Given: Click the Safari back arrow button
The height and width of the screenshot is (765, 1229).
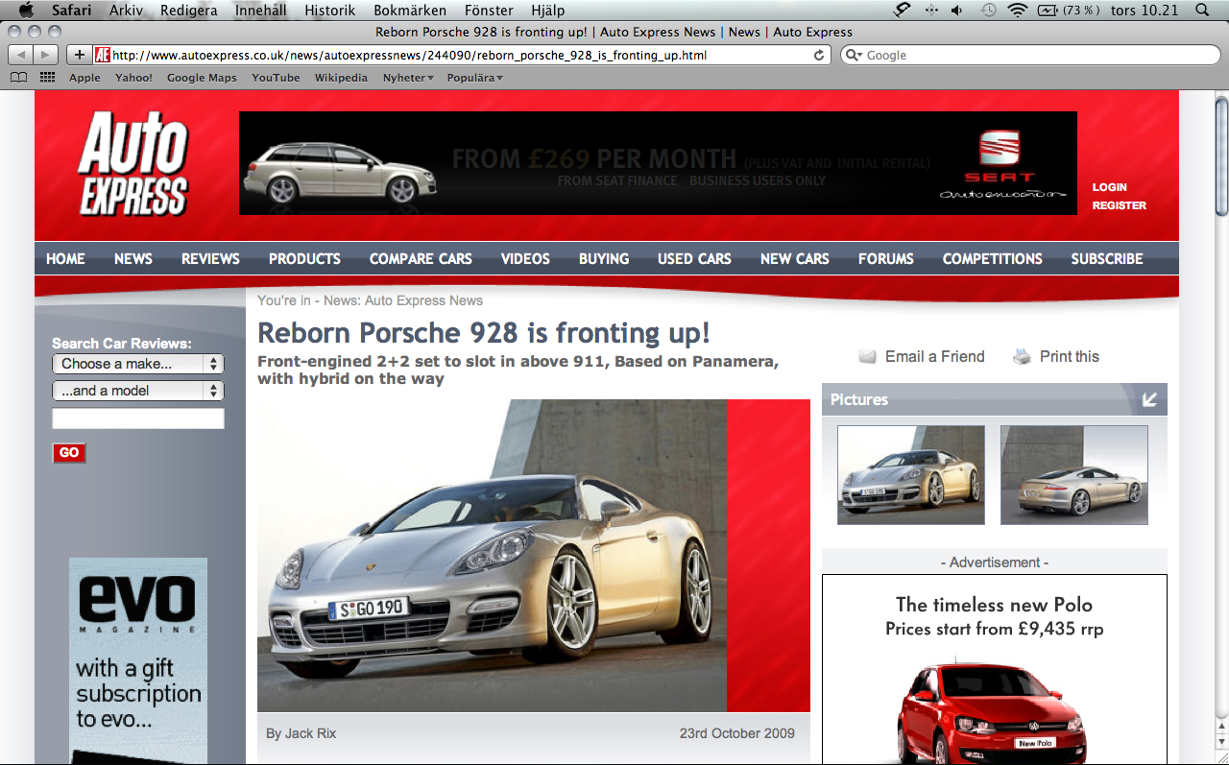Looking at the screenshot, I should pyautogui.click(x=20, y=55).
